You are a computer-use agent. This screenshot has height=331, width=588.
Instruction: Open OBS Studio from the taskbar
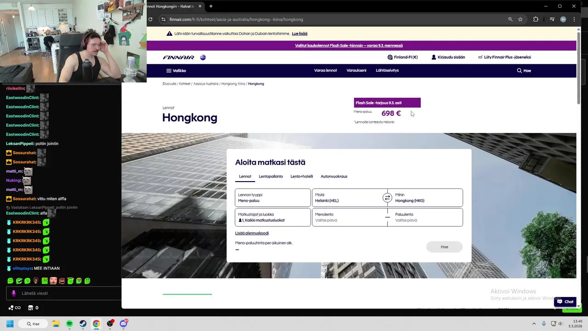pos(110,324)
